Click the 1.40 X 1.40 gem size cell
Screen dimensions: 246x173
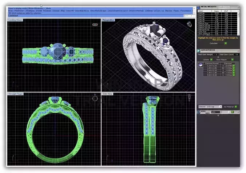(x=212, y=73)
